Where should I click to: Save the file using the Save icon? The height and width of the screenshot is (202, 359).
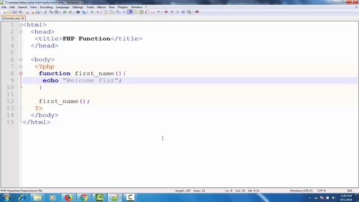point(15,12)
